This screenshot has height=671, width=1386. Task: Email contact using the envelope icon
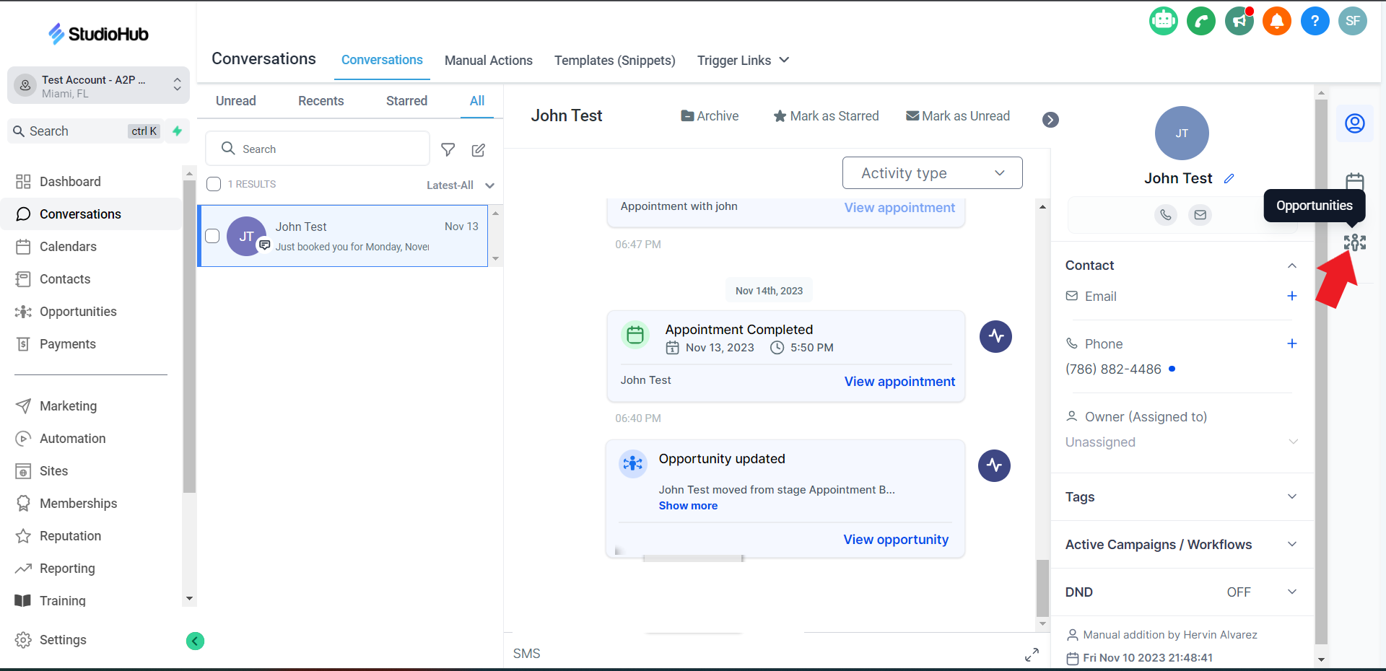tap(1200, 215)
